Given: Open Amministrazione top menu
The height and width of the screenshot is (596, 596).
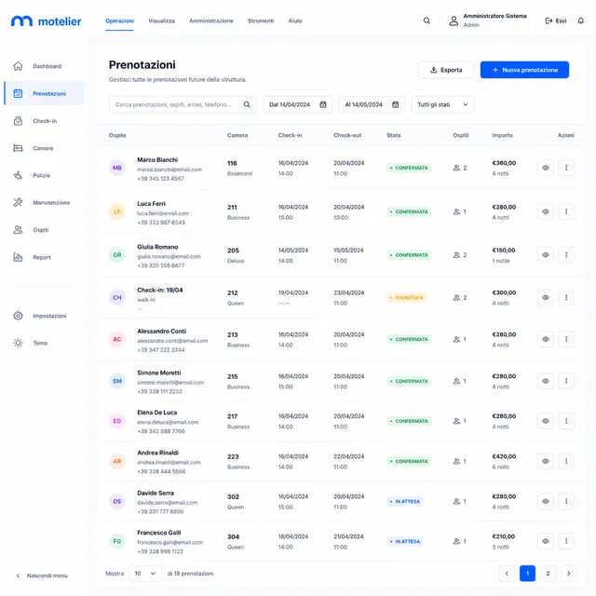Looking at the screenshot, I should click(x=211, y=20).
